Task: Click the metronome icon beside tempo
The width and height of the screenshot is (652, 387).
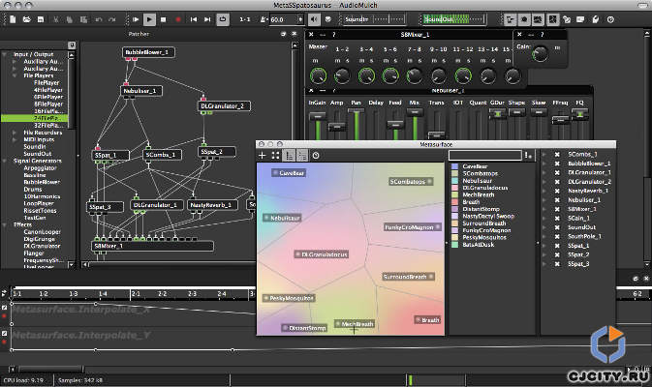Action: (264, 19)
